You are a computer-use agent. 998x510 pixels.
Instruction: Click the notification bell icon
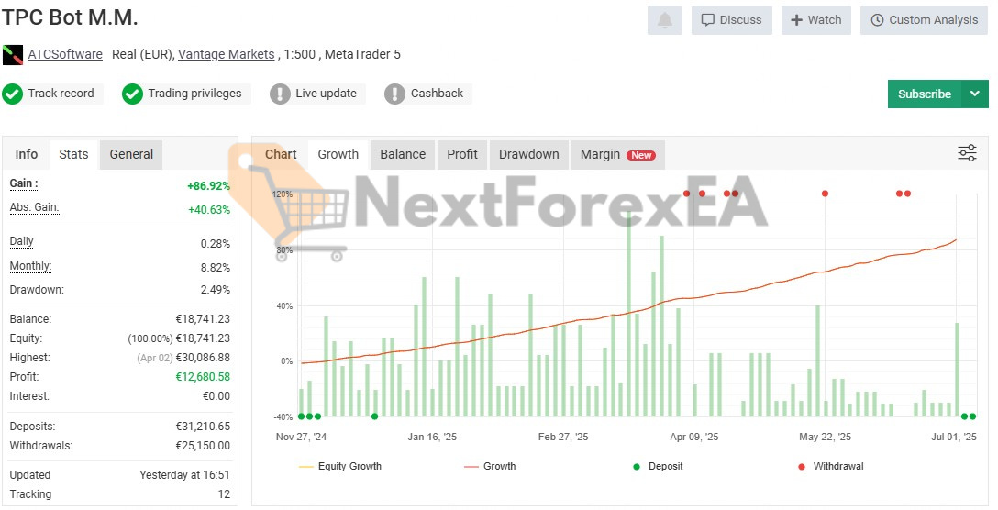(x=664, y=20)
